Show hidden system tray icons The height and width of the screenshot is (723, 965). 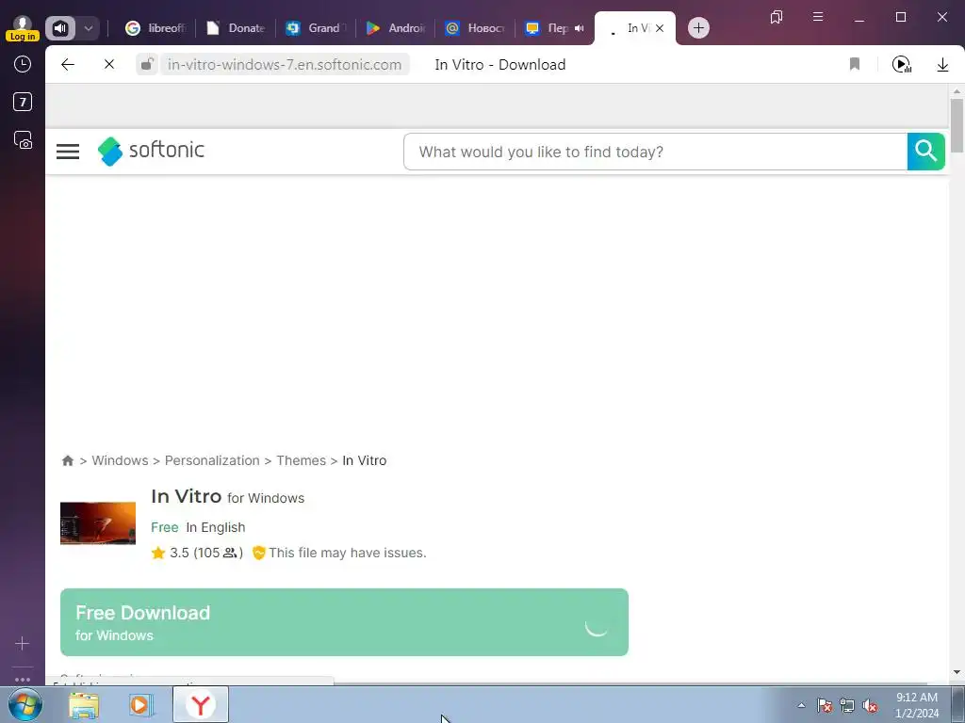click(801, 705)
